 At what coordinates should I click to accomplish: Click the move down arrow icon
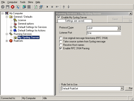(x=69, y=7)
